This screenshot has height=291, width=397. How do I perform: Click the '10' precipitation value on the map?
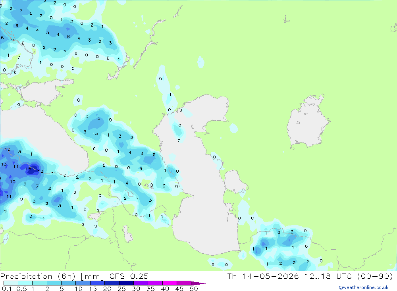click(13, 181)
